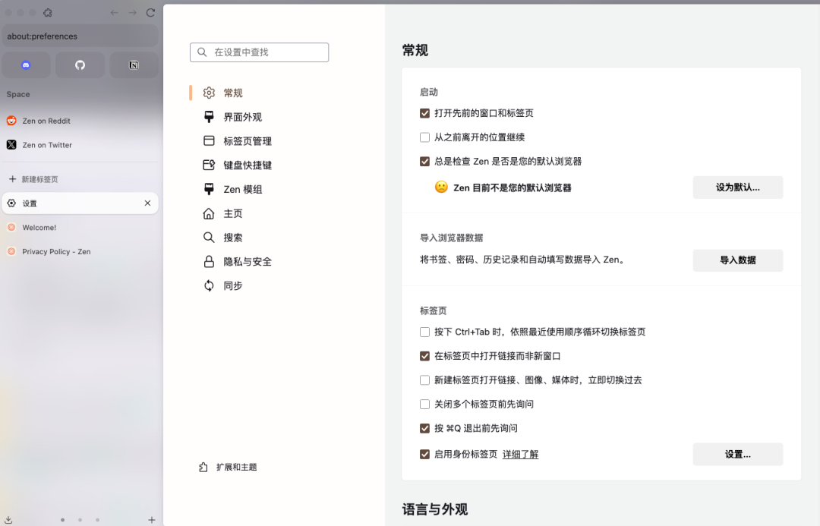Open 界面外观 settings category

[260, 117]
